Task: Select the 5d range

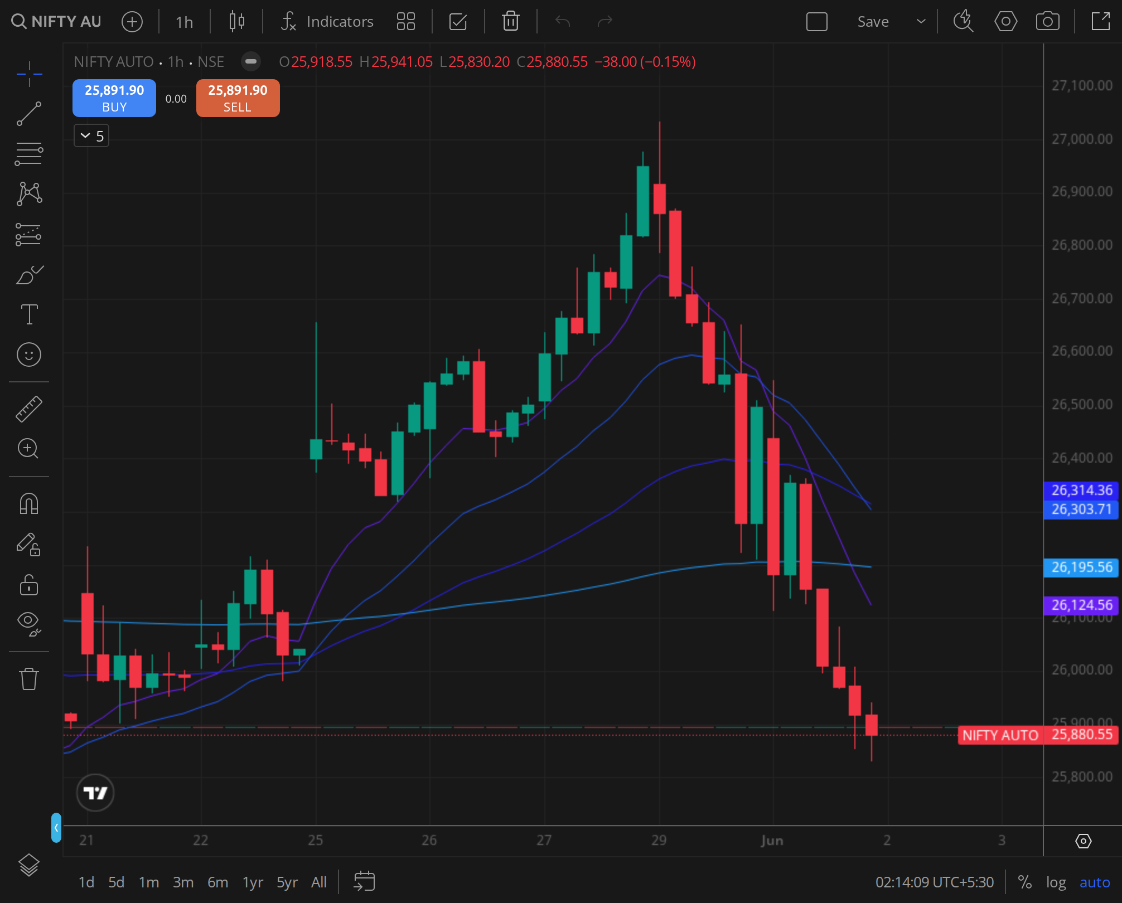Action: click(116, 882)
